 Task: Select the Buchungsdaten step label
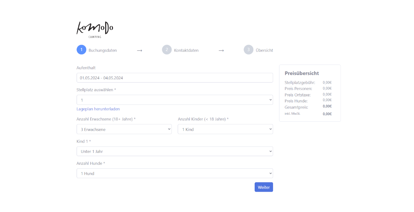(103, 50)
